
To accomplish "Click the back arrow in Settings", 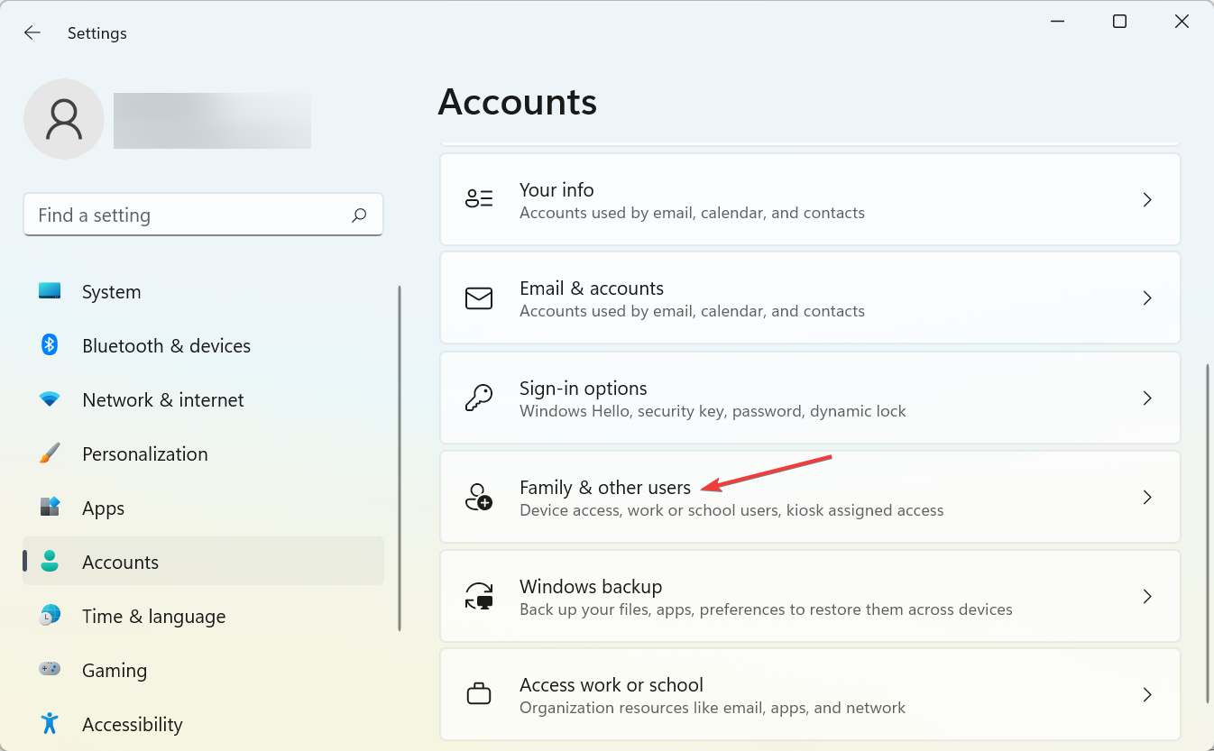I will [32, 32].
